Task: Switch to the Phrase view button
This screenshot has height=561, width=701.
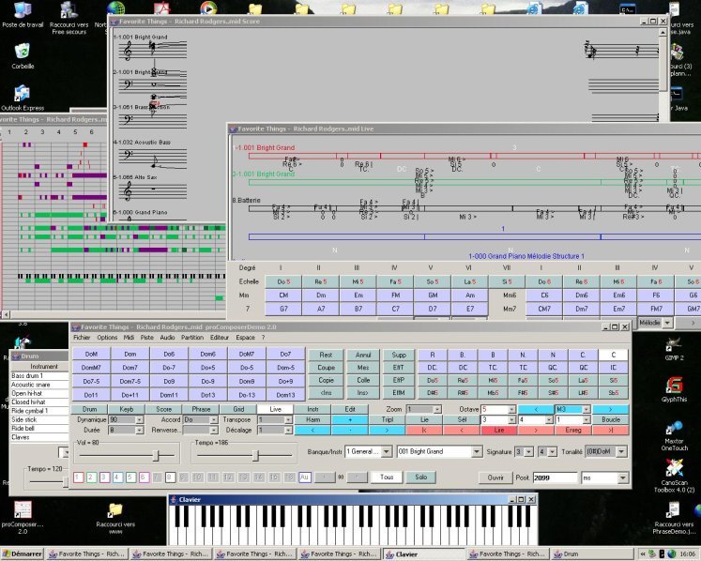Action: click(x=201, y=409)
